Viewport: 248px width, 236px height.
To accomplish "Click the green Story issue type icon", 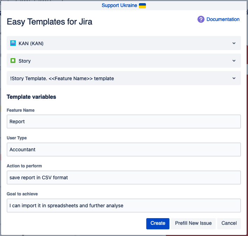I will pos(13,61).
